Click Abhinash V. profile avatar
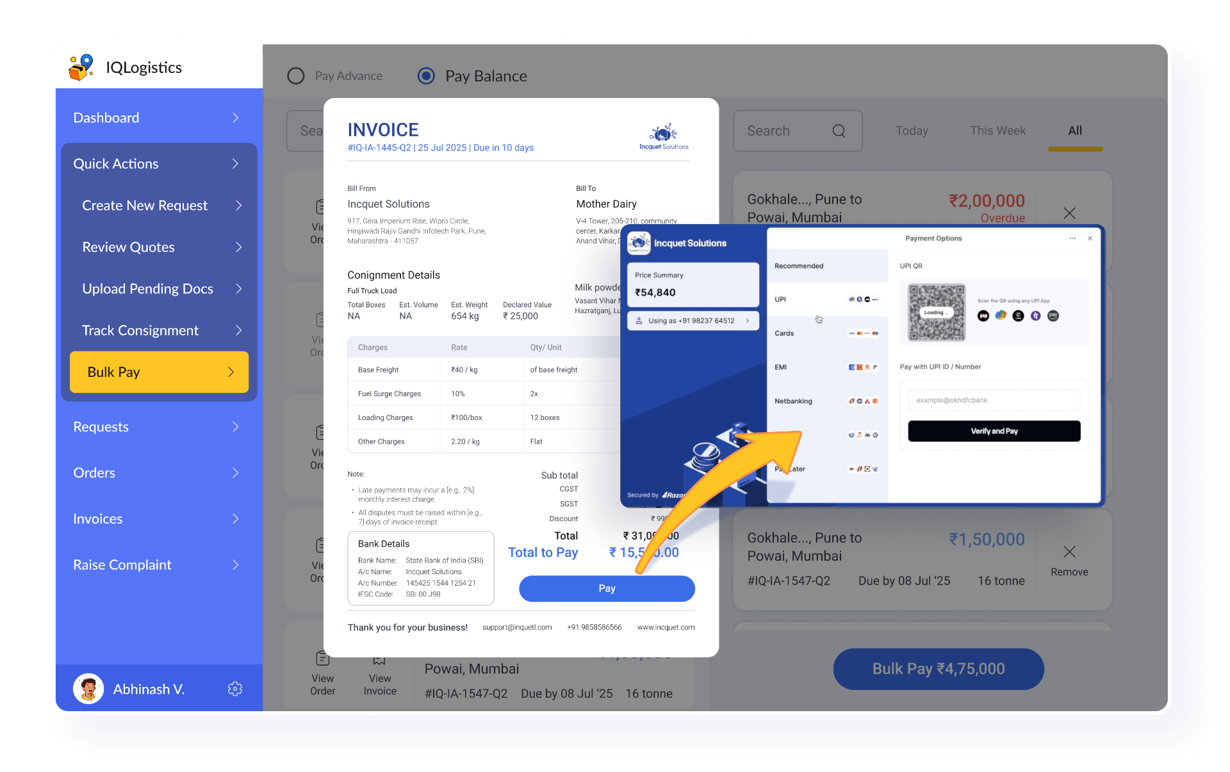Viewport: 1230px width, 772px height. [88, 689]
